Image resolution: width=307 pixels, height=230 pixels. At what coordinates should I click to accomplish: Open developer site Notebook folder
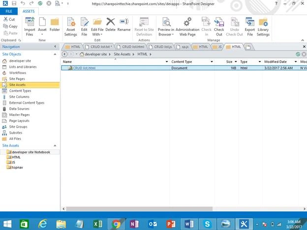click(x=31, y=152)
